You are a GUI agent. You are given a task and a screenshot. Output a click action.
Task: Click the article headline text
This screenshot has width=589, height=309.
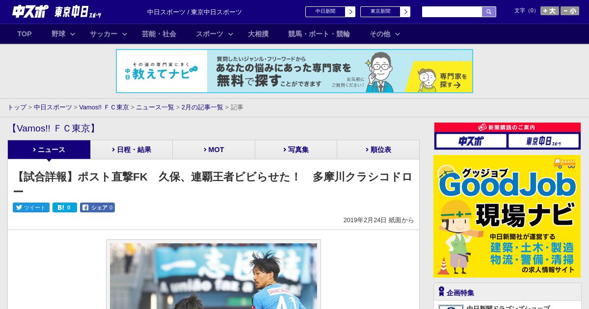(214, 183)
